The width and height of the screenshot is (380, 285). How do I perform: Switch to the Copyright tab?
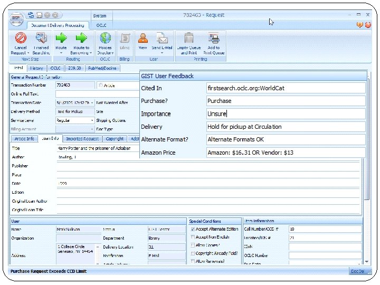point(115,139)
